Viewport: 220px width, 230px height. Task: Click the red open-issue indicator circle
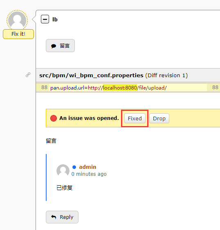point(54,118)
